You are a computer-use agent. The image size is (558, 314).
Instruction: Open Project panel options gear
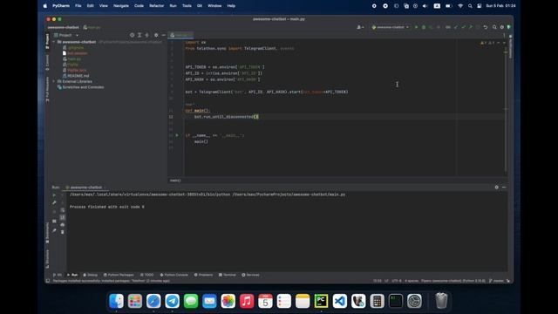(x=156, y=35)
